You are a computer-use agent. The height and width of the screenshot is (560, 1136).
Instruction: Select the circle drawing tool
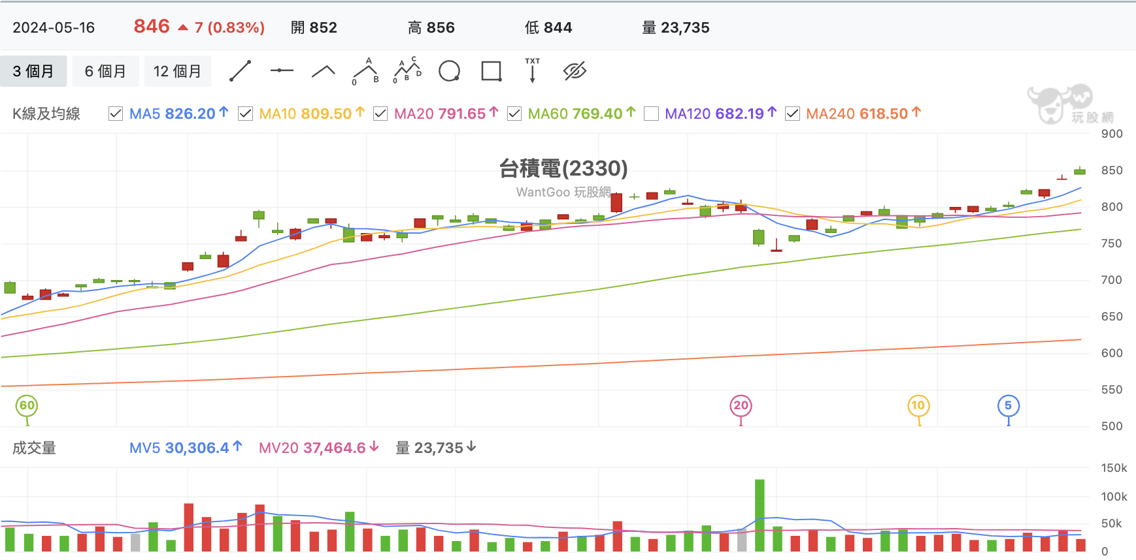click(449, 71)
